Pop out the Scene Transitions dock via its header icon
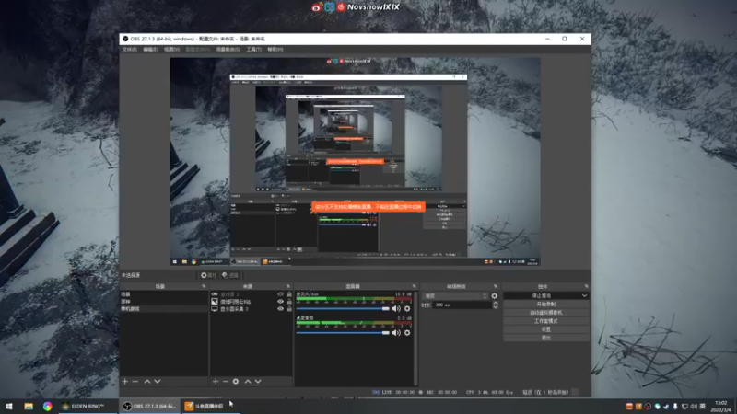 tap(496, 286)
